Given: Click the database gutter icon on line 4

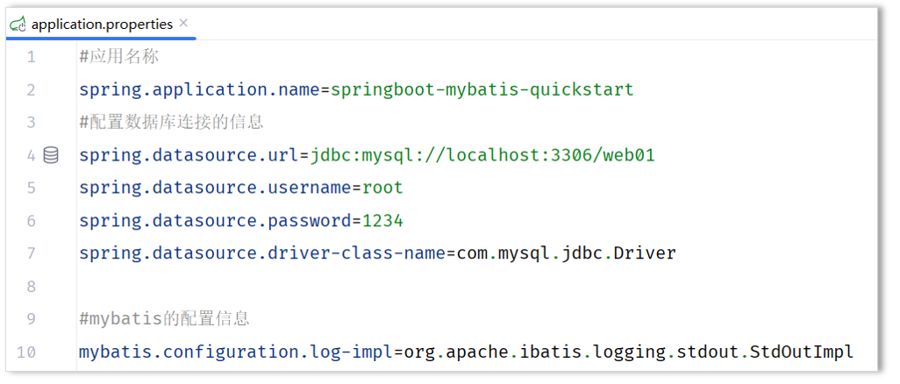Looking at the screenshot, I should [51, 155].
